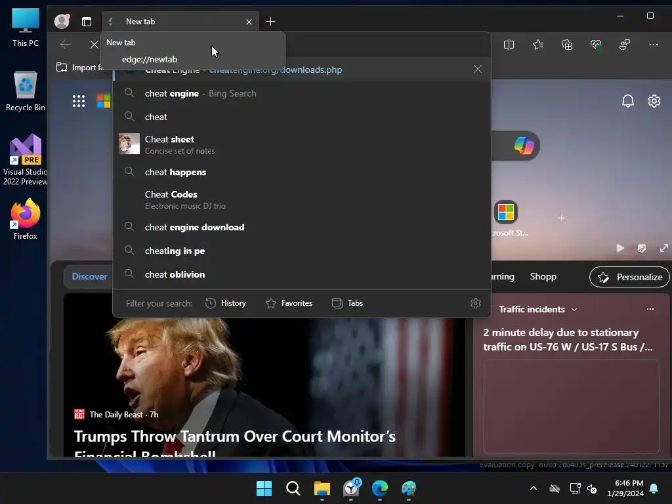
Task: Choose the Cheat Codes DJ trio suggestion
Action: click(x=302, y=199)
